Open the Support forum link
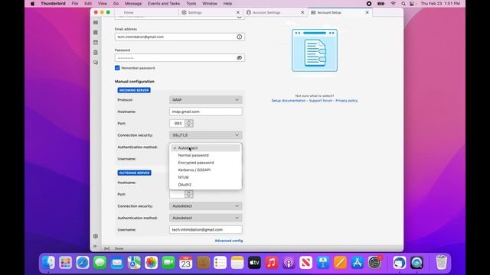 coord(321,101)
